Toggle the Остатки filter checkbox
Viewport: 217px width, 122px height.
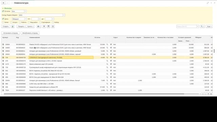(x=3, y=11)
